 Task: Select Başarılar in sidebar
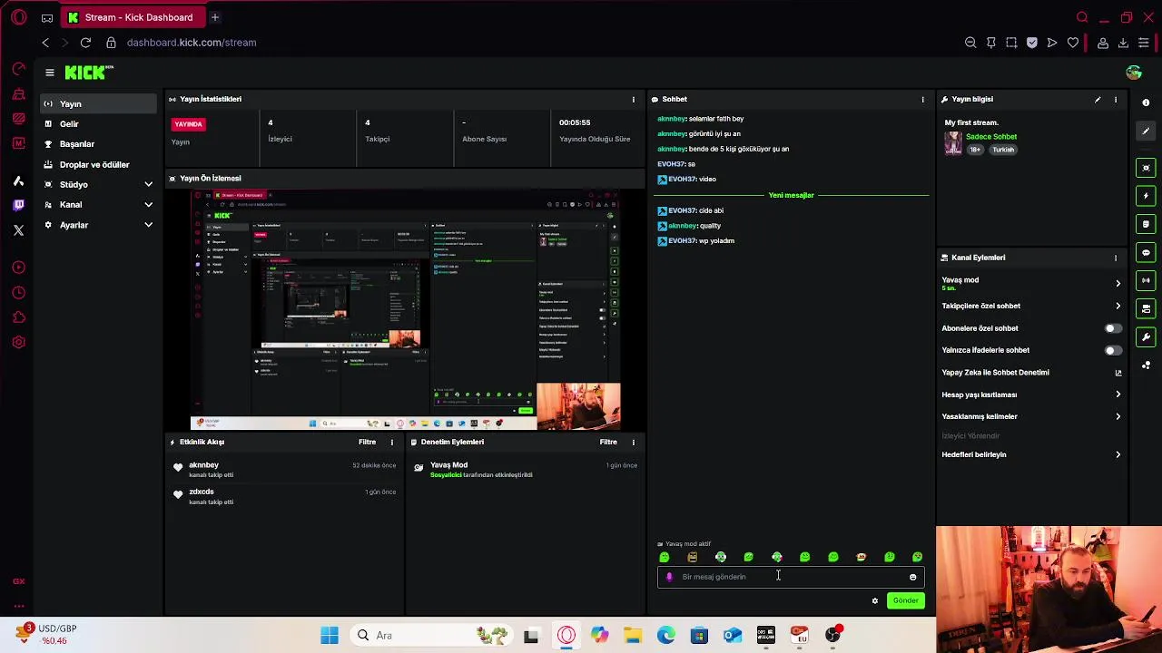(x=98, y=144)
